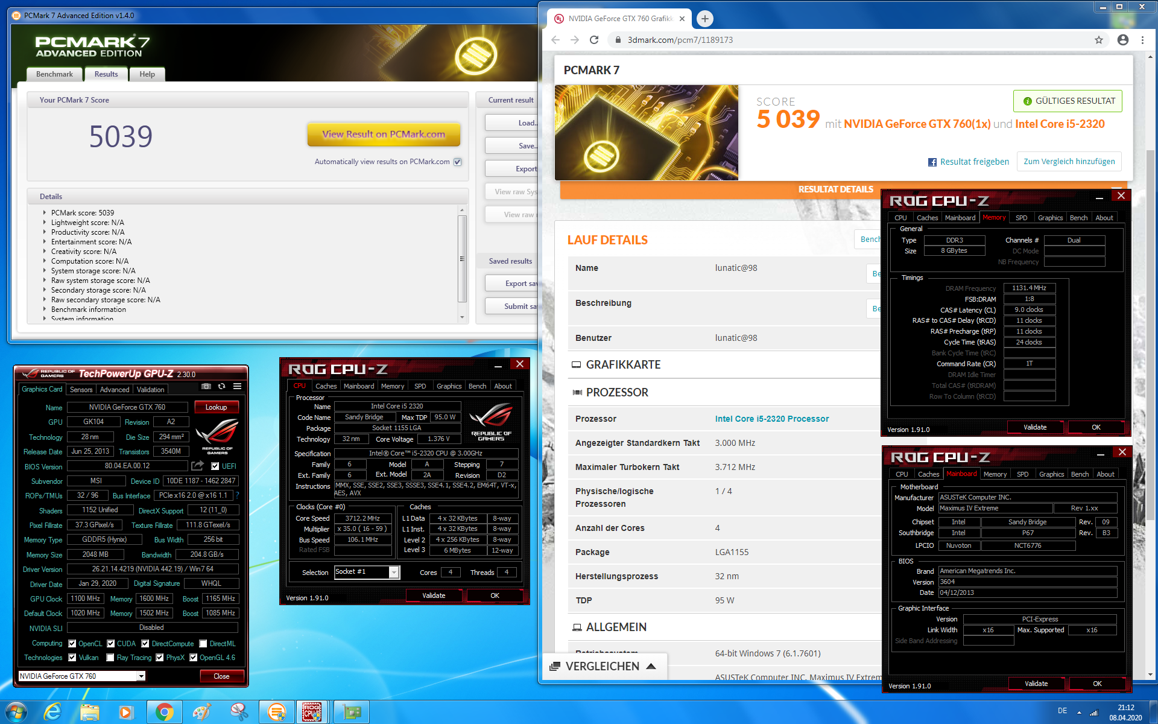Screen dimensions: 1158x724
Task: Switch to the Benchmark tab in PCMark 7
Action: (x=54, y=74)
